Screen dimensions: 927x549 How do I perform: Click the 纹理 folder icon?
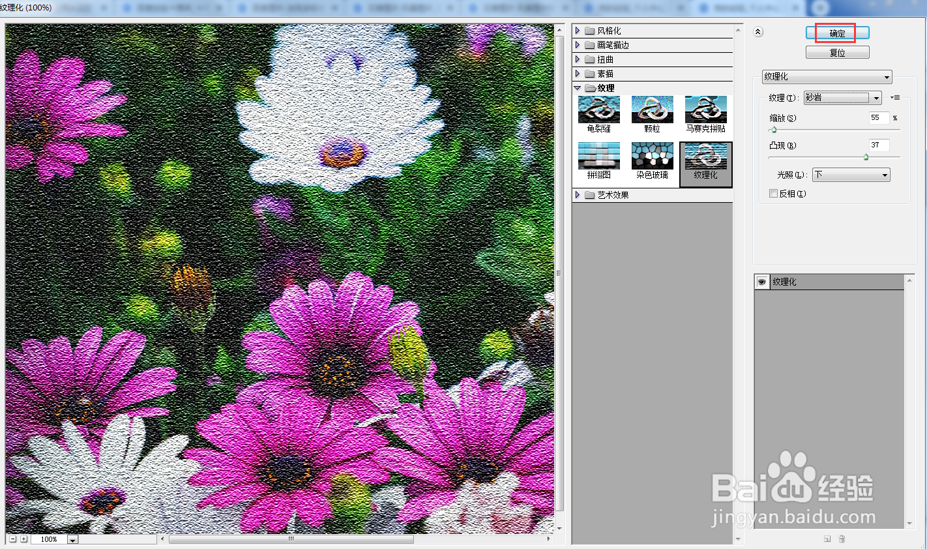click(x=590, y=88)
